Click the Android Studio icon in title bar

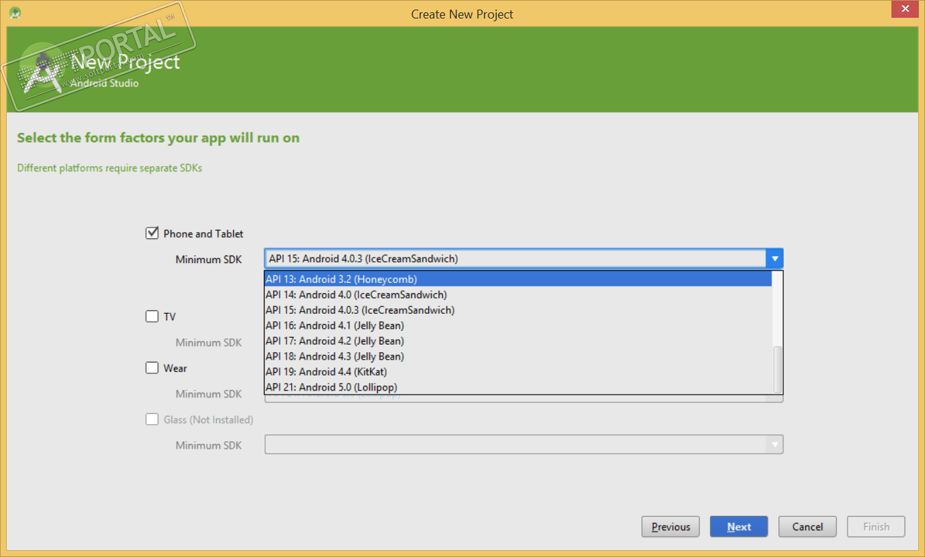click(x=15, y=13)
